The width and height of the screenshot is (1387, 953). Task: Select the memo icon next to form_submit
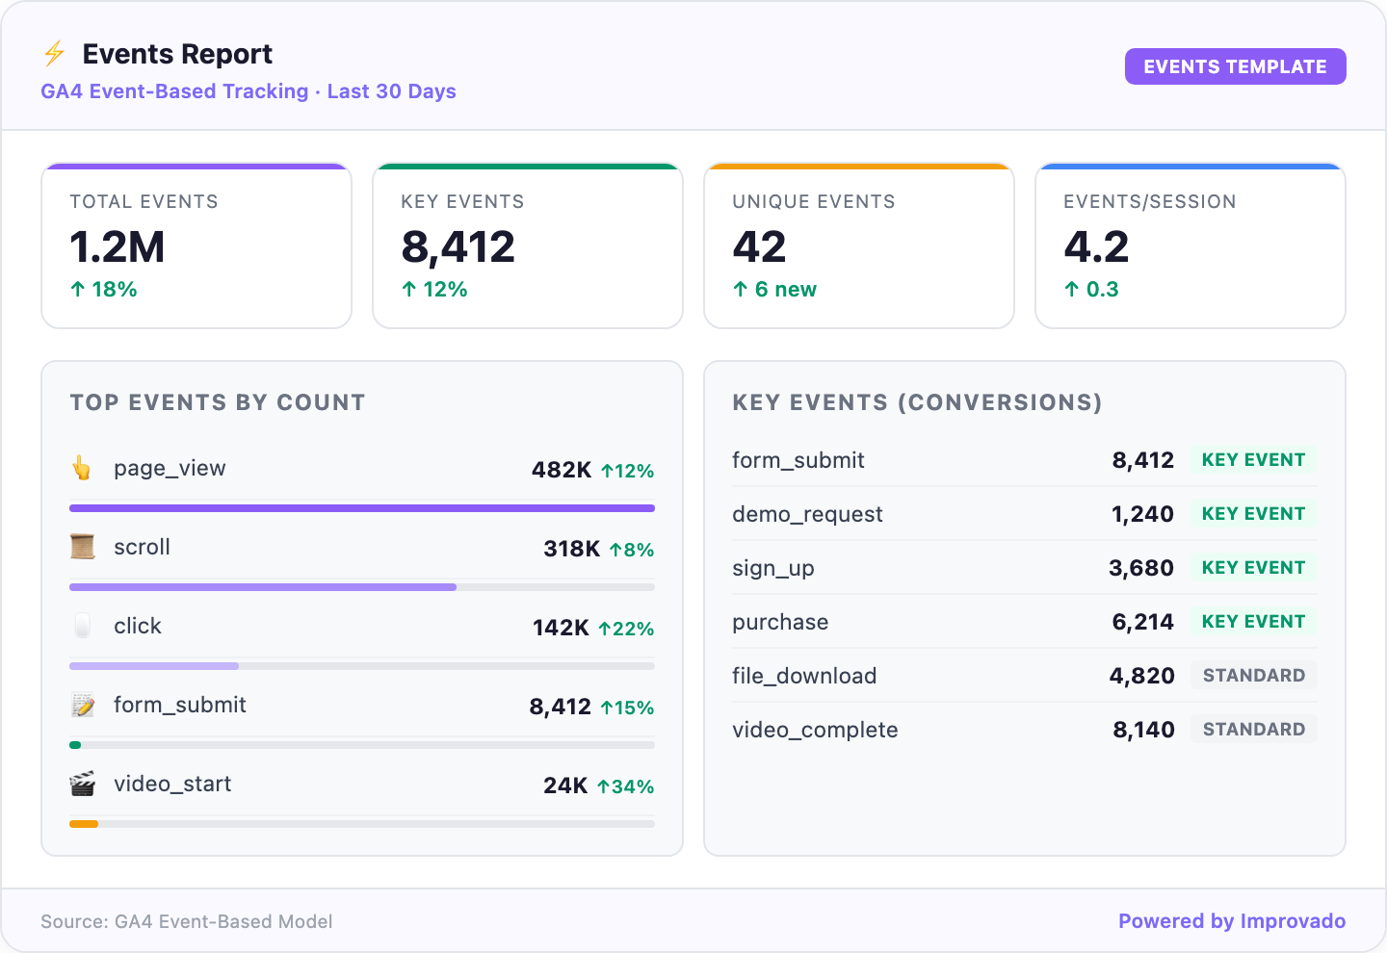pyautogui.click(x=83, y=704)
